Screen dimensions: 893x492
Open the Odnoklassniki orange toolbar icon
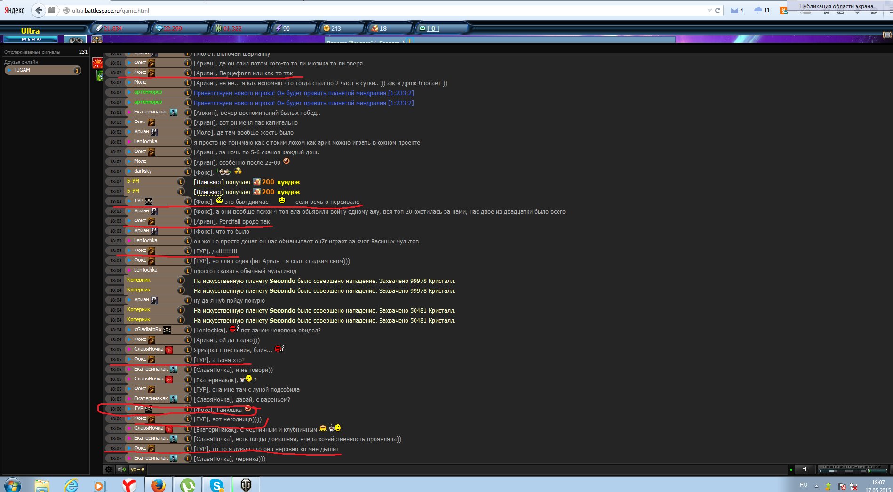pos(783,10)
